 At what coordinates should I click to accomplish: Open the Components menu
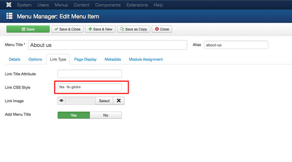[108, 5]
